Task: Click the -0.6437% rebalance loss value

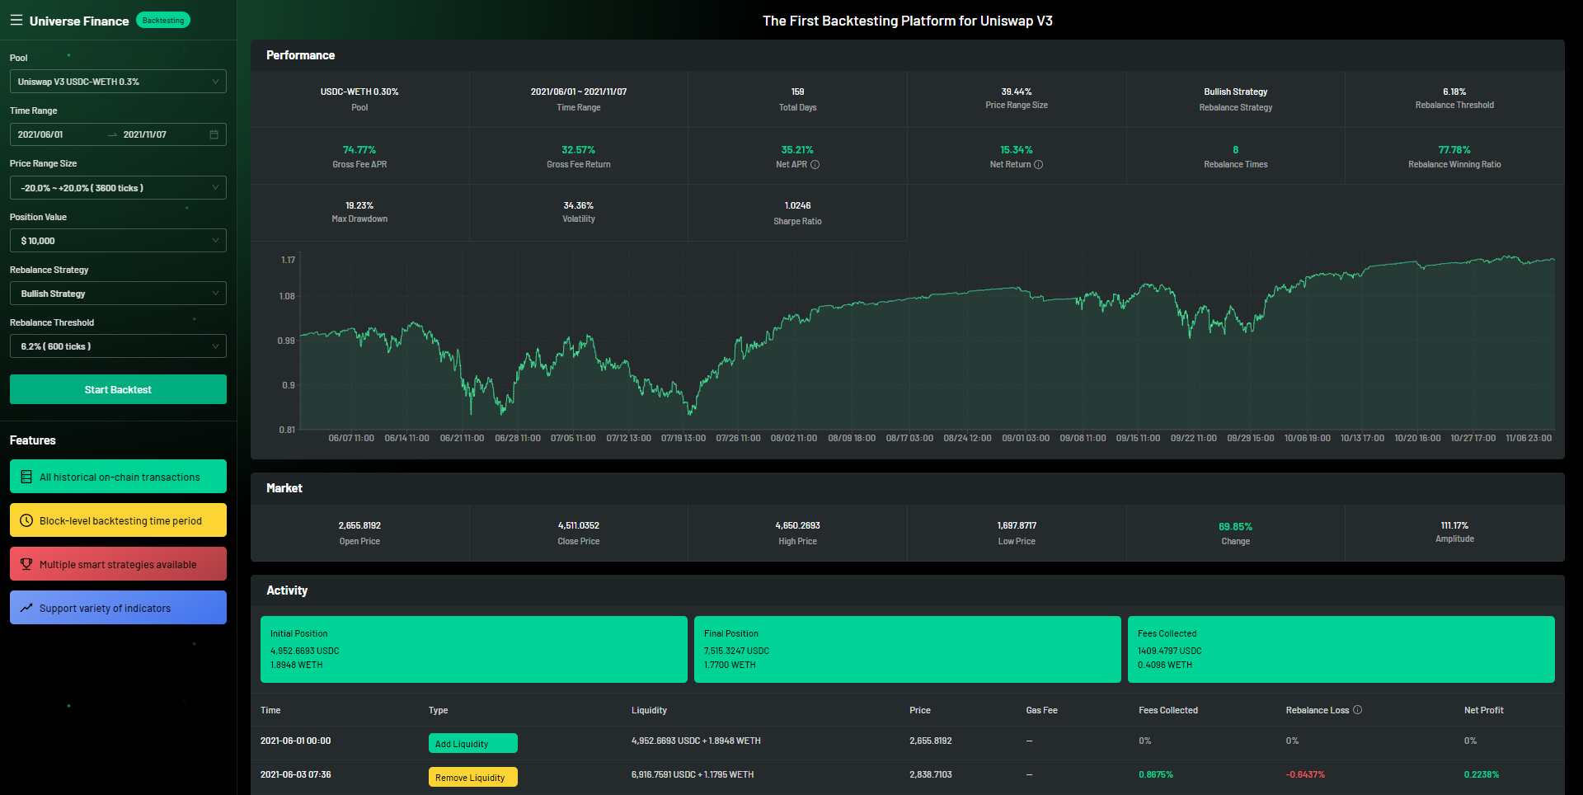Action: (1305, 774)
